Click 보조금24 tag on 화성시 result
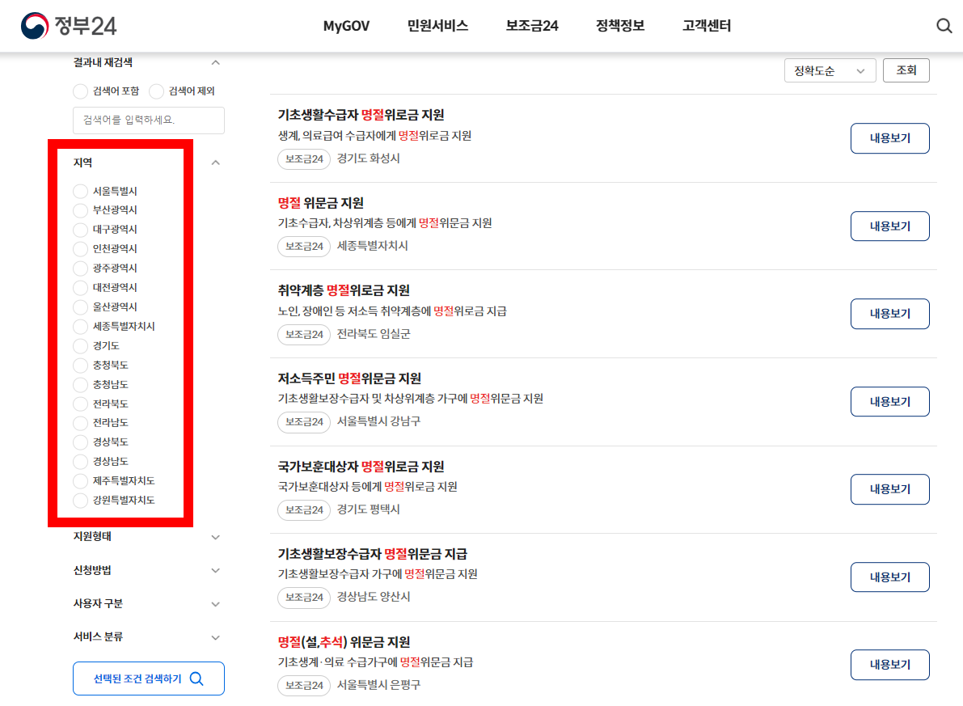963x706 pixels. pyautogui.click(x=304, y=159)
